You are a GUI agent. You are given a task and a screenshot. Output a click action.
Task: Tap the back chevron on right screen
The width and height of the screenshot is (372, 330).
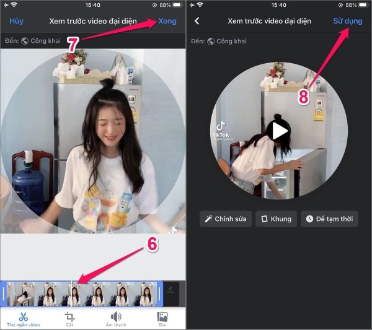pos(197,21)
